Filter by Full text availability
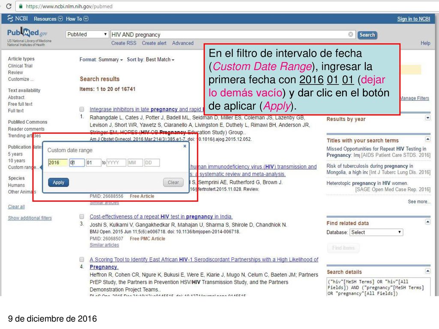Viewport: 439px width, 329px height. pyautogui.click(x=16, y=111)
